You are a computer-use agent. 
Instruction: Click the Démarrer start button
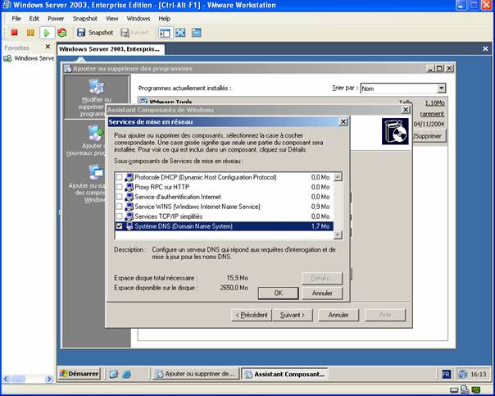pyautogui.click(x=79, y=374)
